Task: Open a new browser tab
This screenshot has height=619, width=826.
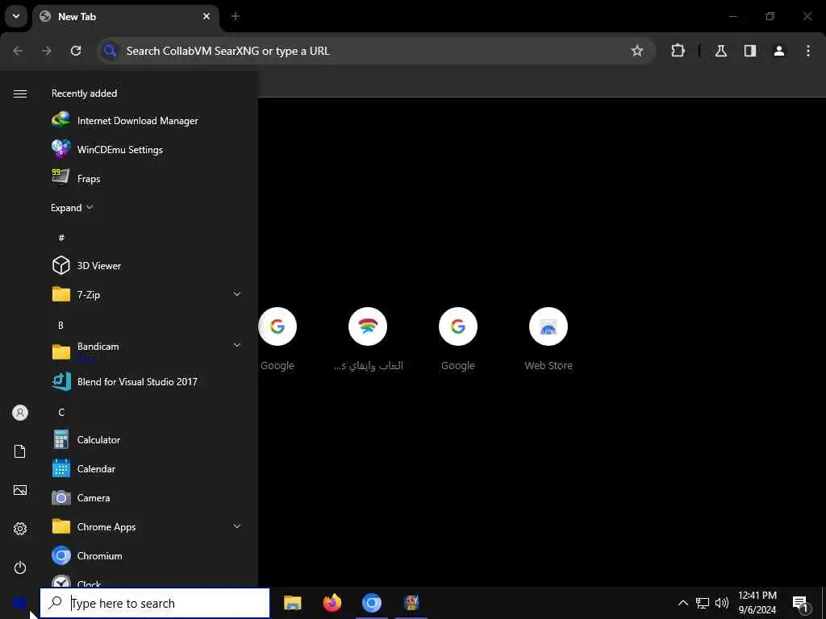Action: pos(236,16)
